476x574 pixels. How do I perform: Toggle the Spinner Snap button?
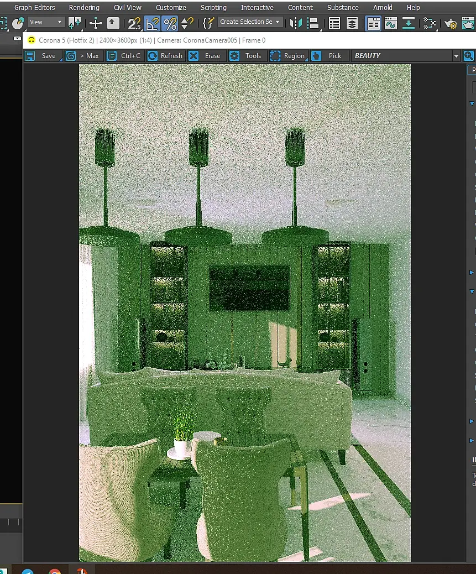(187, 23)
